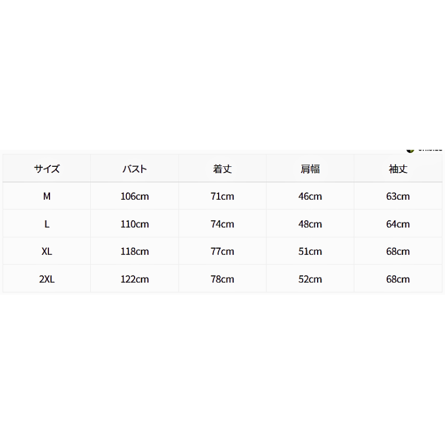Select the 110cm bust cell
445x445 pixels.
pos(135,224)
